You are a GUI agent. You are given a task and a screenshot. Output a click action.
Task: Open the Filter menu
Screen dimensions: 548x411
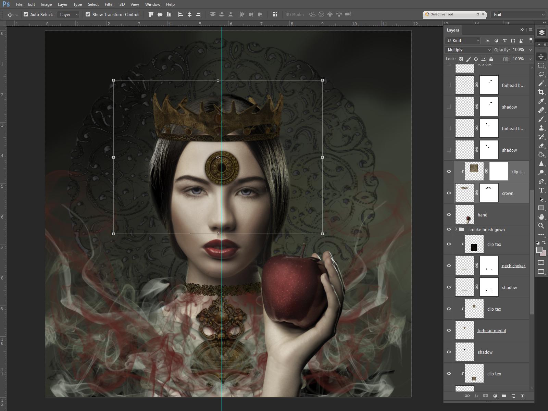109,4
